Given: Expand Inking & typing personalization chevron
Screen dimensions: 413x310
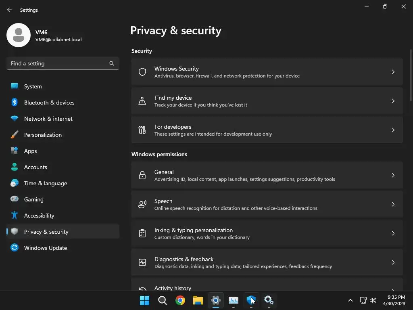Looking at the screenshot, I should 393,233.
